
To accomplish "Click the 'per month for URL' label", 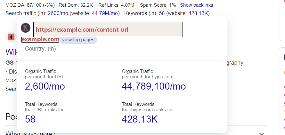I will tap(45, 77).
